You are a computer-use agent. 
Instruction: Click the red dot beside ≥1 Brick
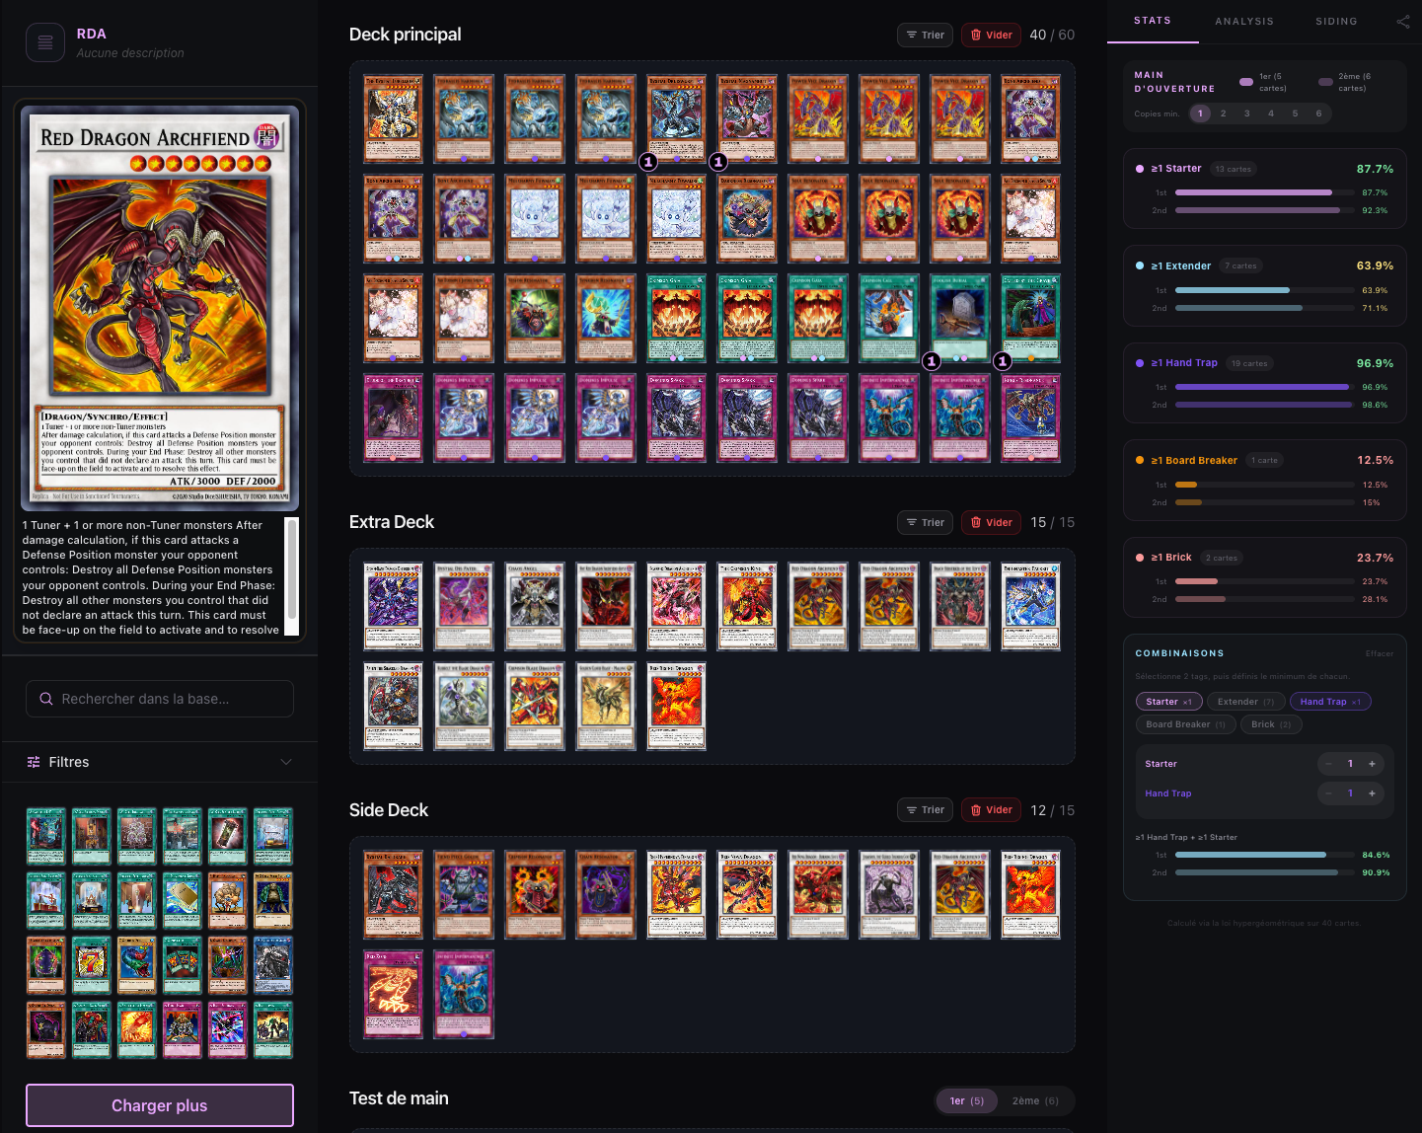pyautogui.click(x=1140, y=558)
